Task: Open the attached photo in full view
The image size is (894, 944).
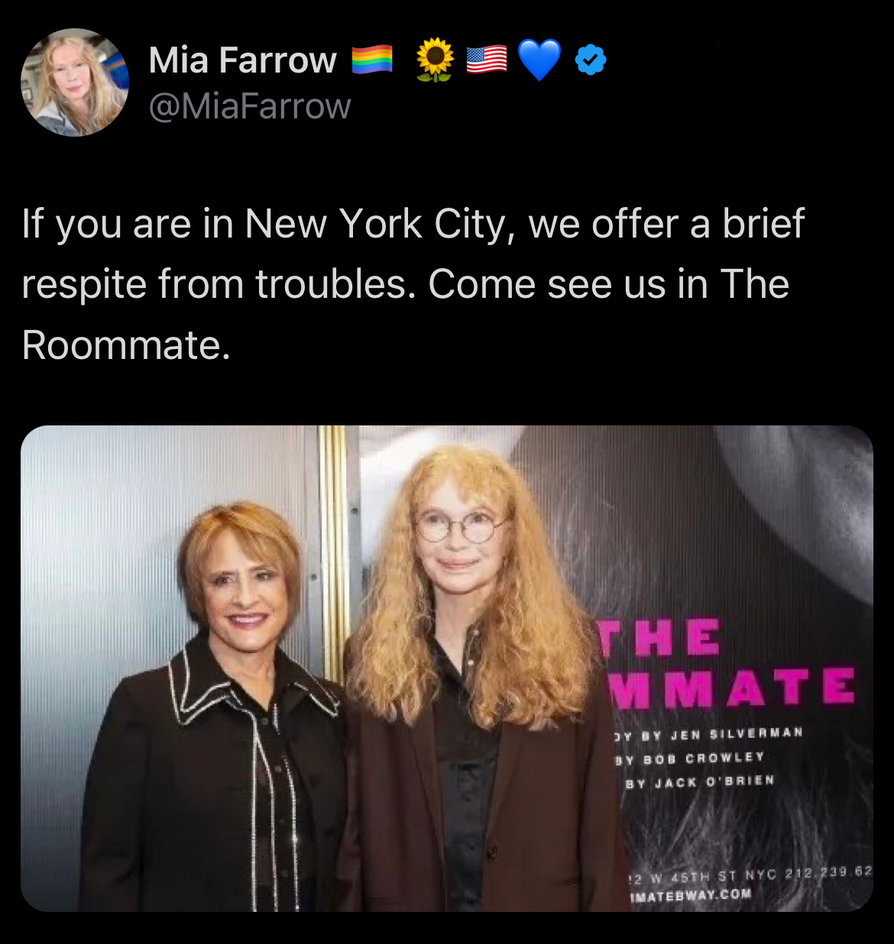Action: 446,668
